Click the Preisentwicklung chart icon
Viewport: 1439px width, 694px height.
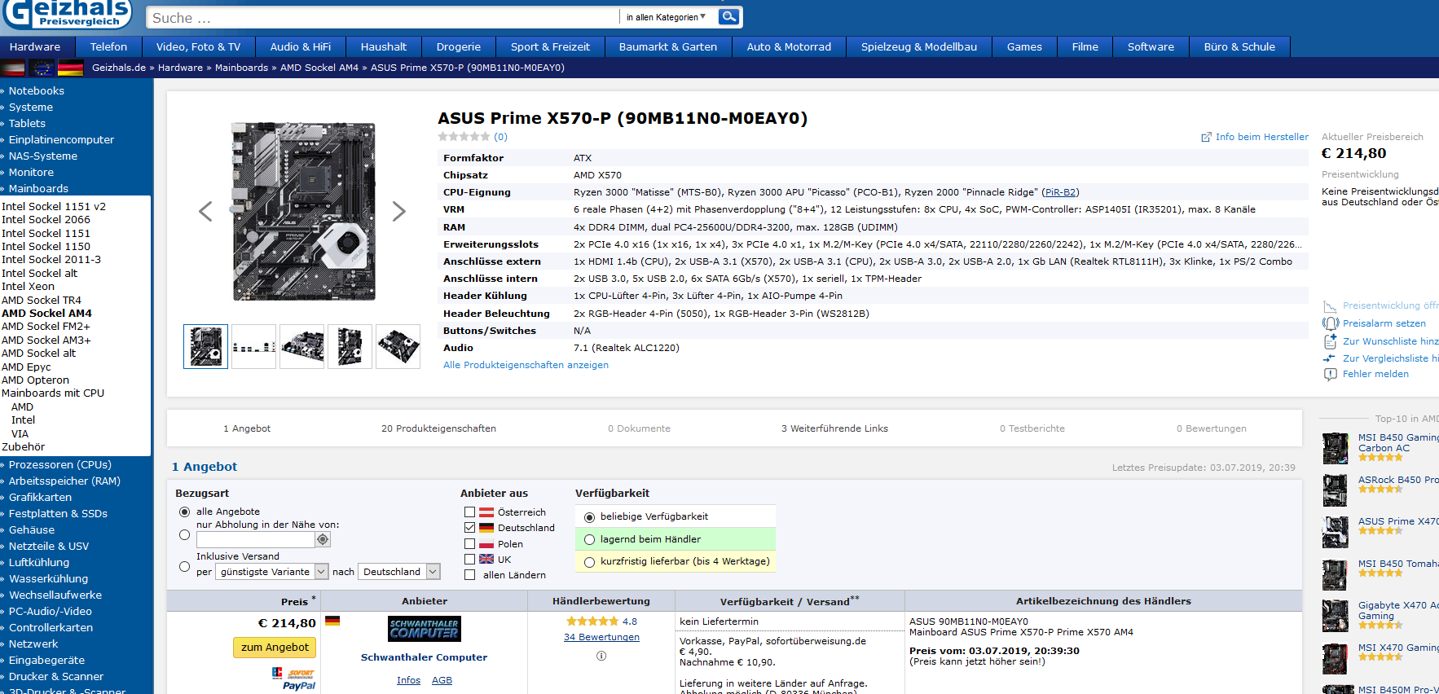point(1330,306)
